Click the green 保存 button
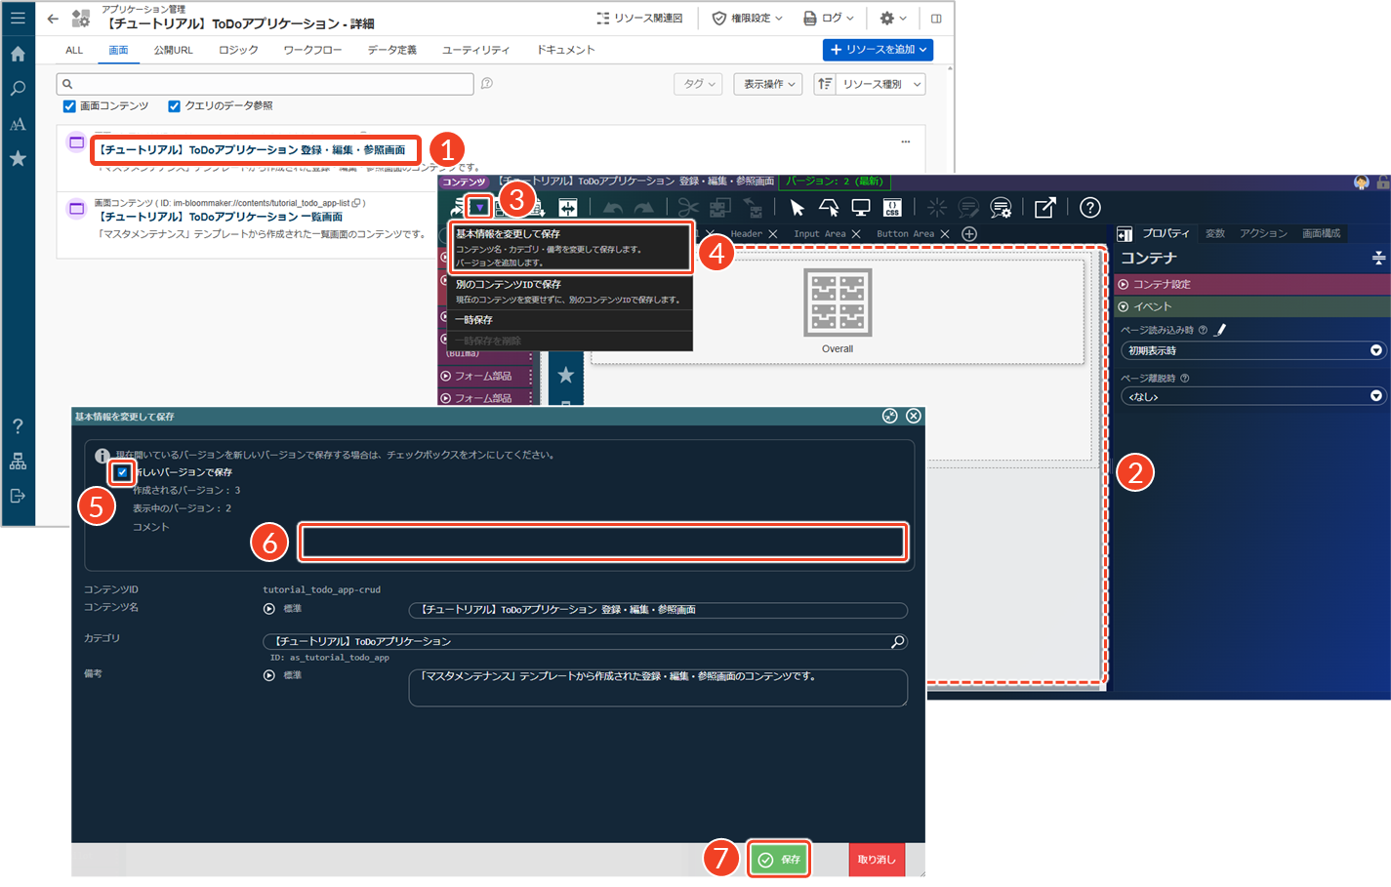Viewport: 1391px width, 887px height. pos(779,860)
